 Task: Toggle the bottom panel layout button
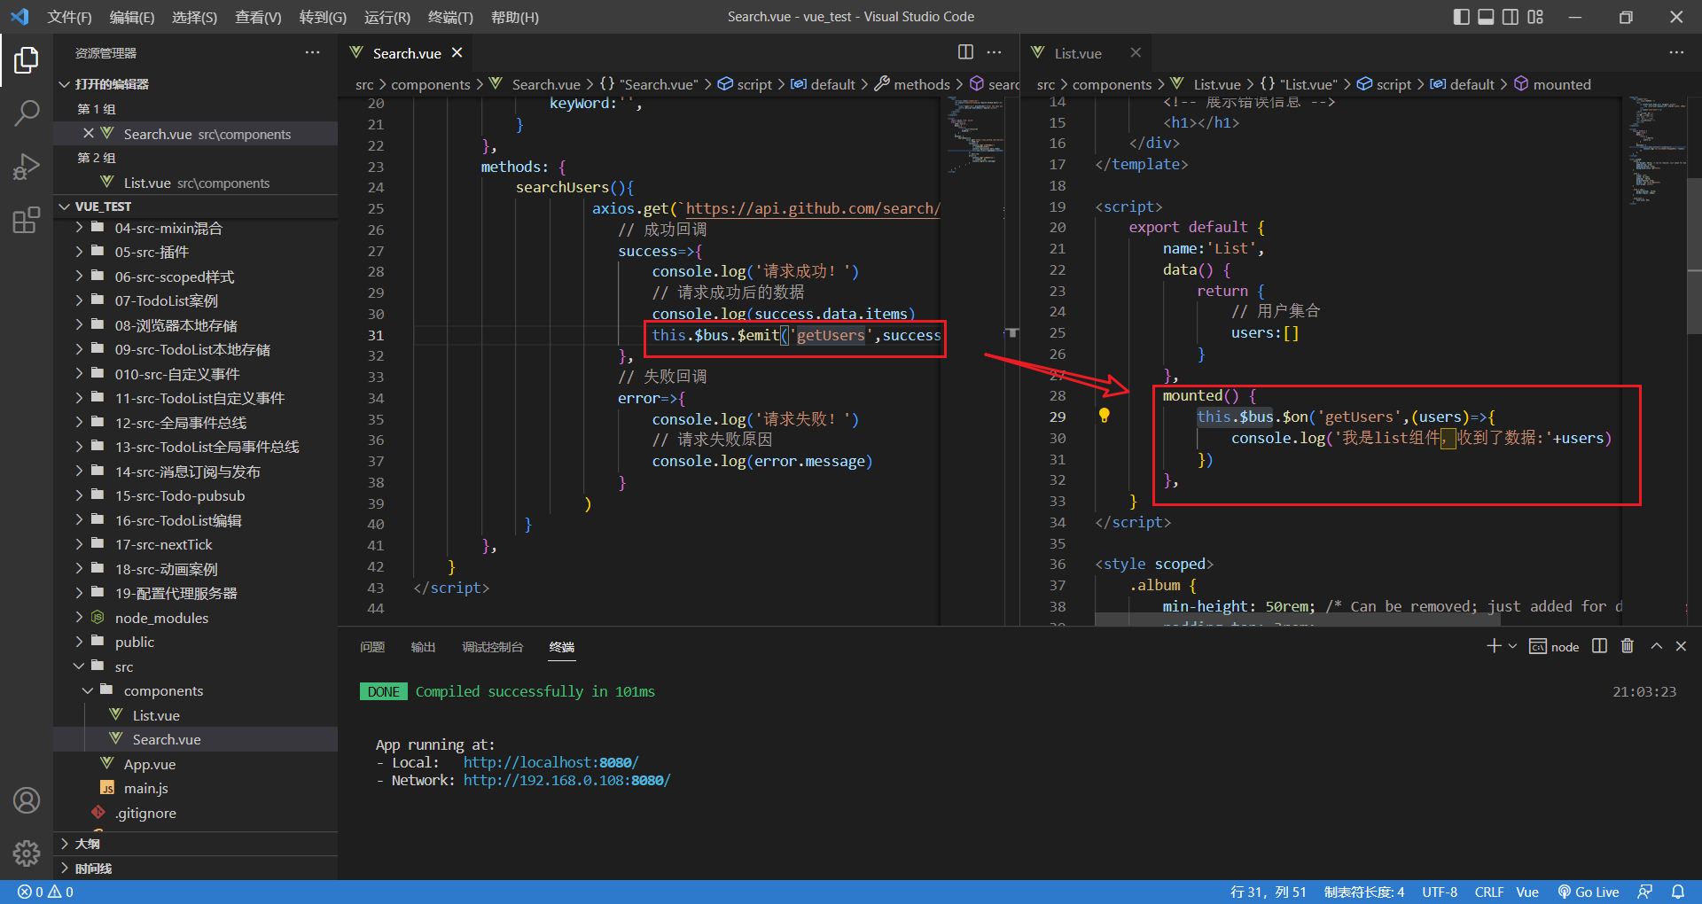pyautogui.click(x=1486, y=17)
